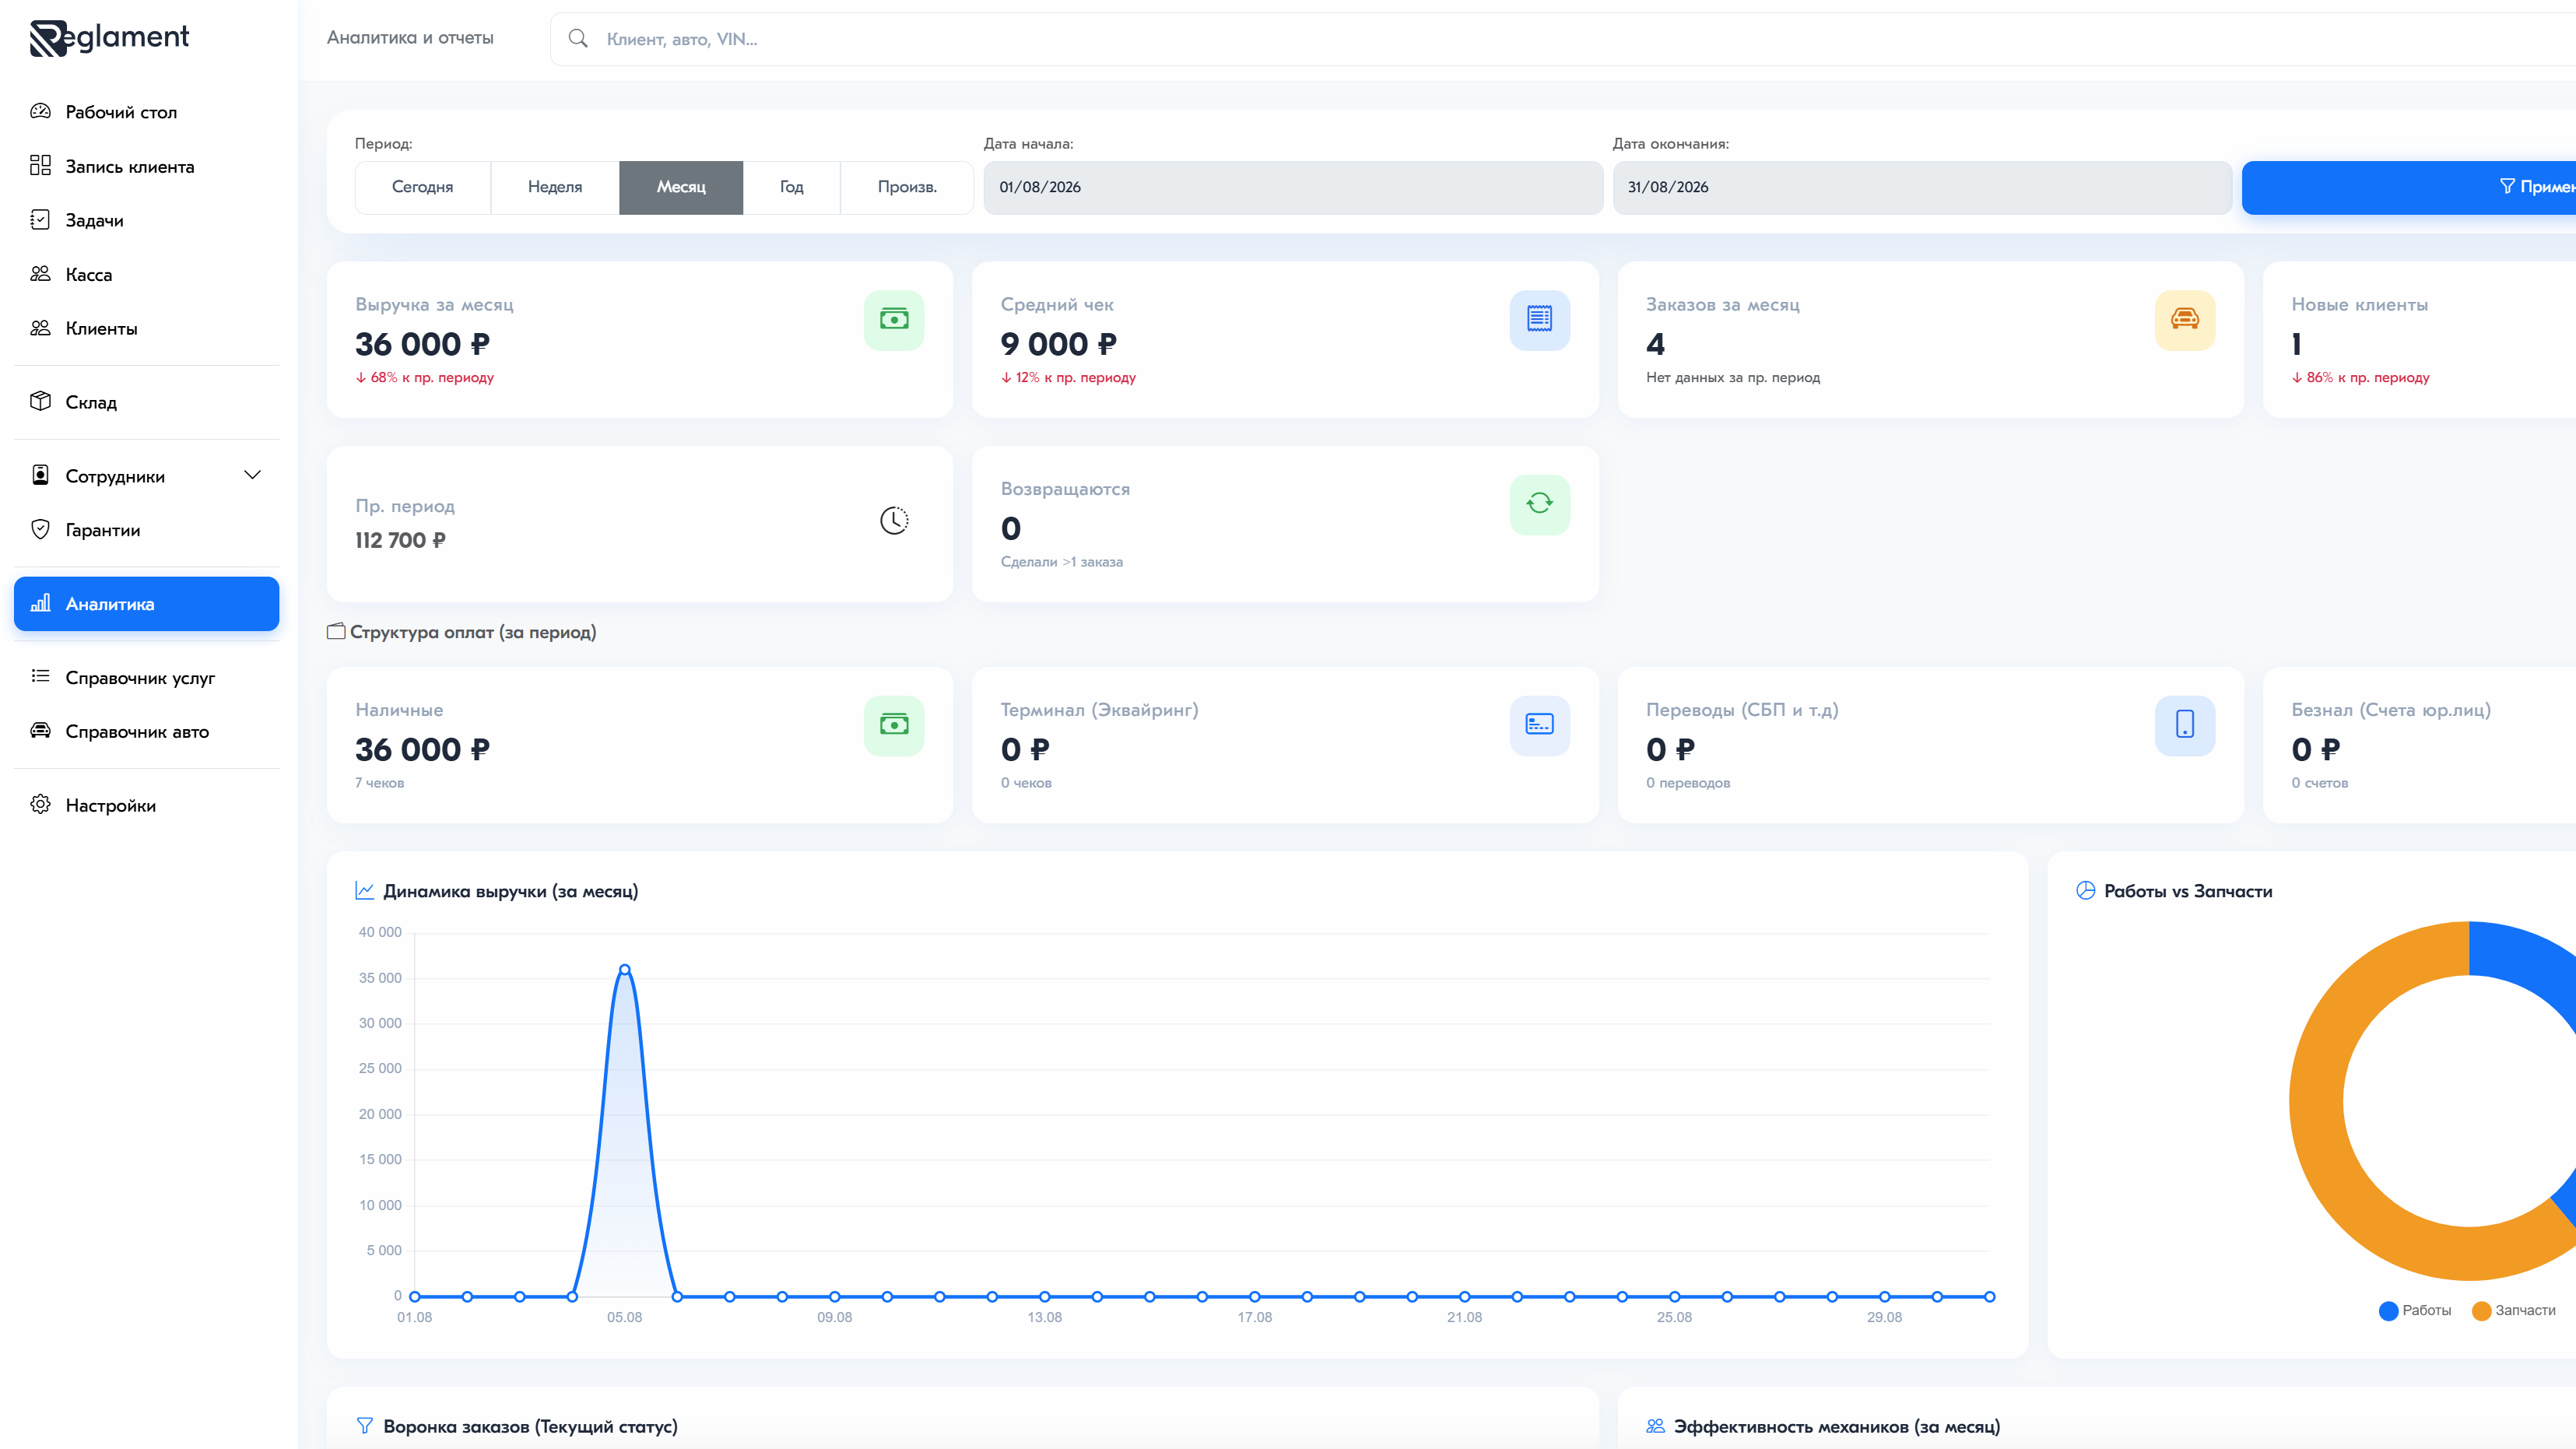Image resolution: width=2576 pixels, height=1449 pixels.
Task: Toggle the Запчасти legend item
Action: 2513,1310
